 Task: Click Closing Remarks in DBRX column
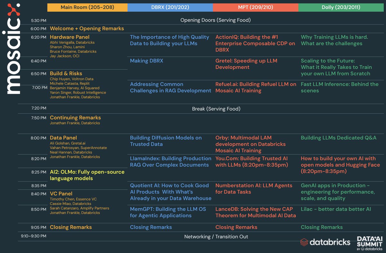click(151, 227)
